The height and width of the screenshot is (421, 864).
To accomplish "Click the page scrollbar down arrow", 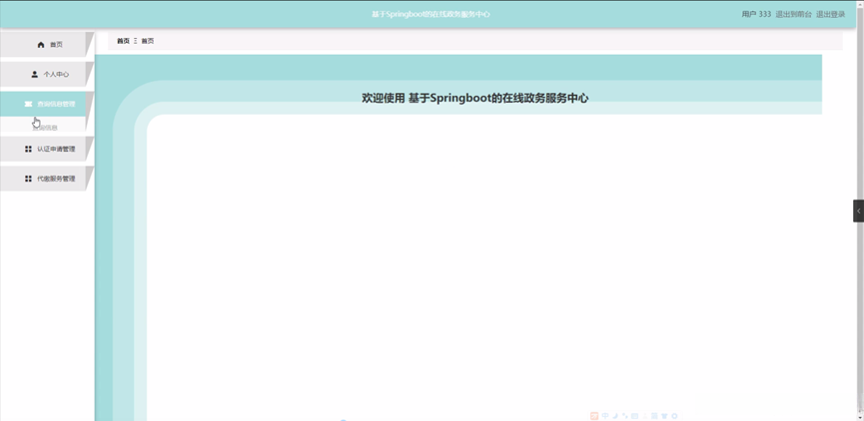I will (860, 417).
